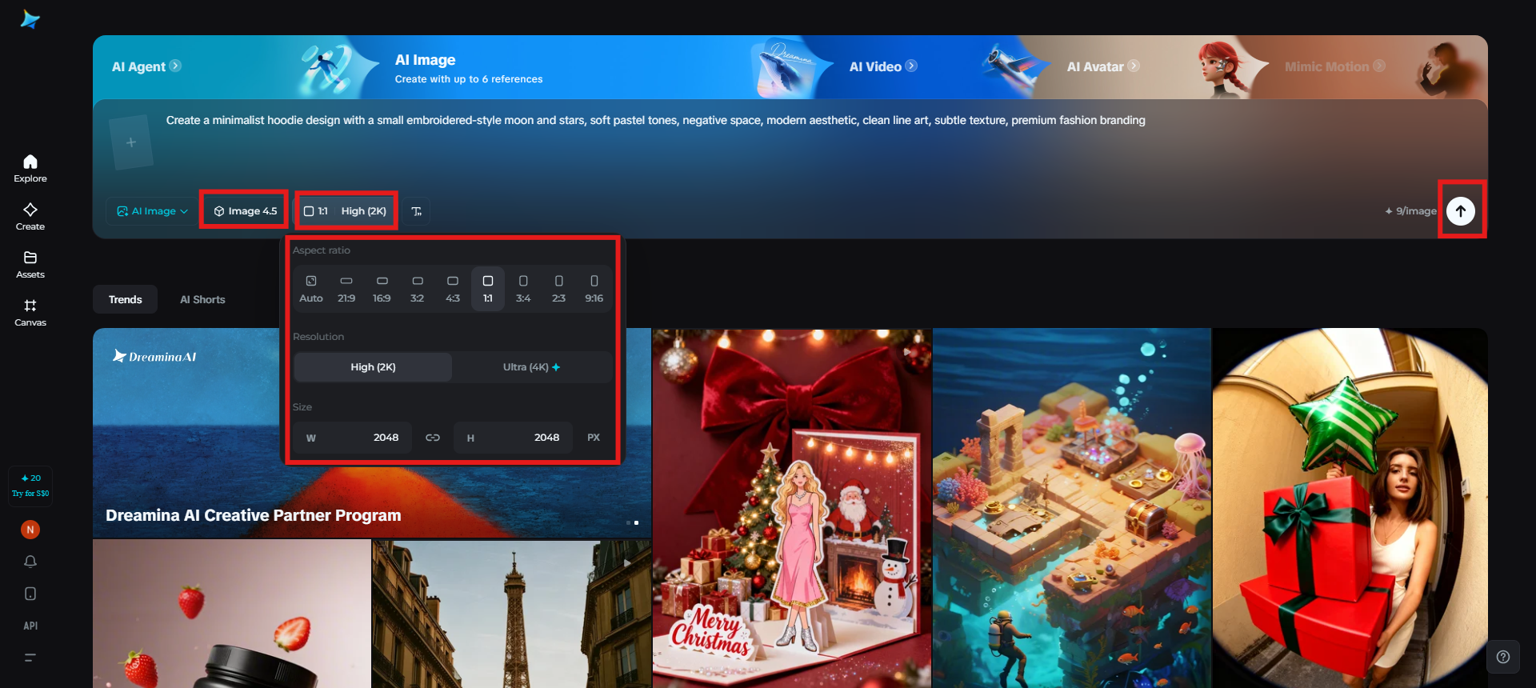The height and width of the screenshot is (688, 1536).
Task: Select the 16:9 aspect ratio
Action: pos(382,289)
